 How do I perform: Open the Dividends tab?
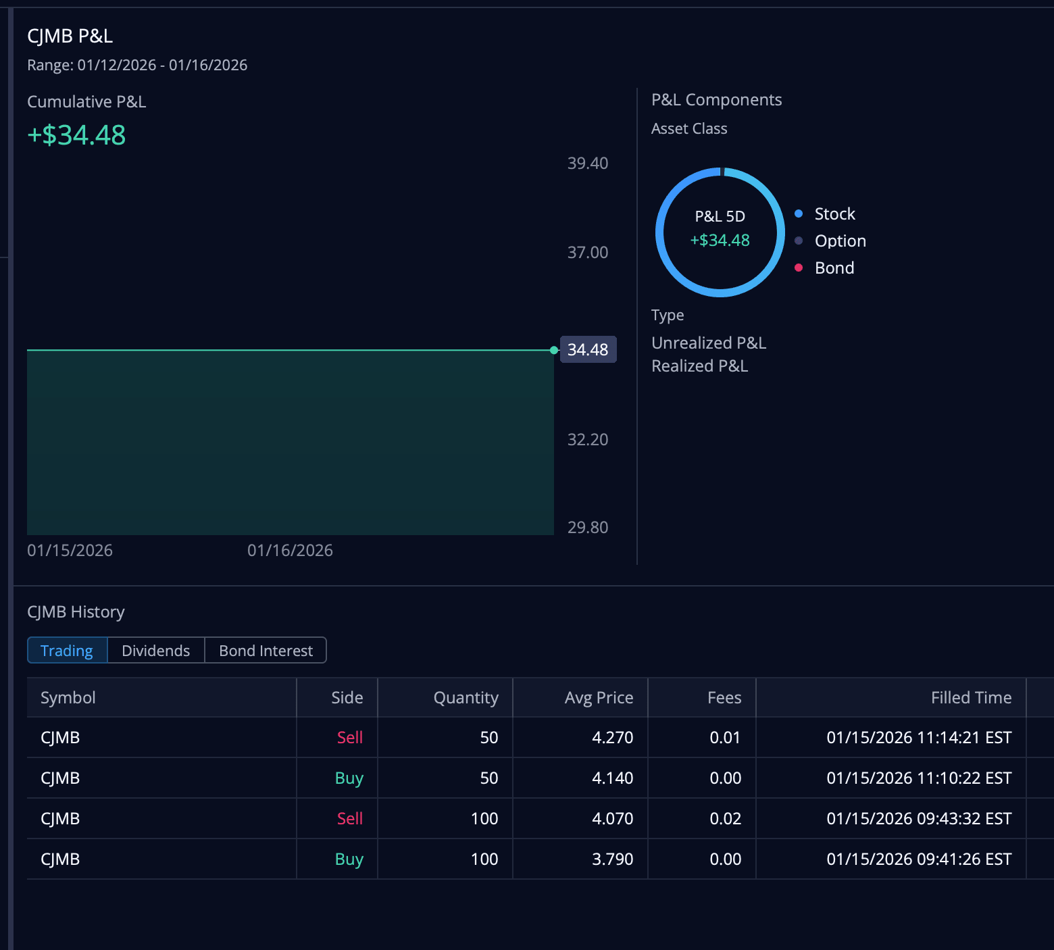point(155,651)
